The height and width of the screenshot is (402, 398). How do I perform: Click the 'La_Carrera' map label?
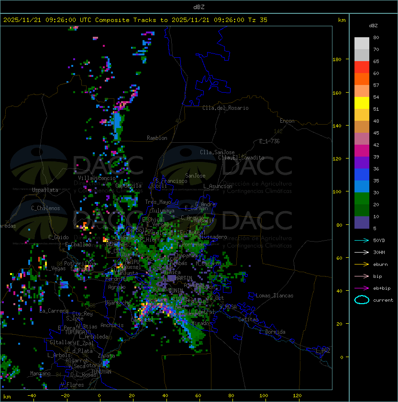pos(54,311)
